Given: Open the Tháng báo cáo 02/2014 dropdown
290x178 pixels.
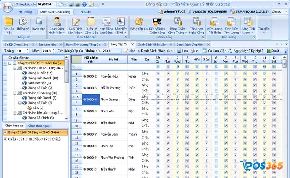Looking at the screenshot, I should pyautogui.click(x=54, y=4).
